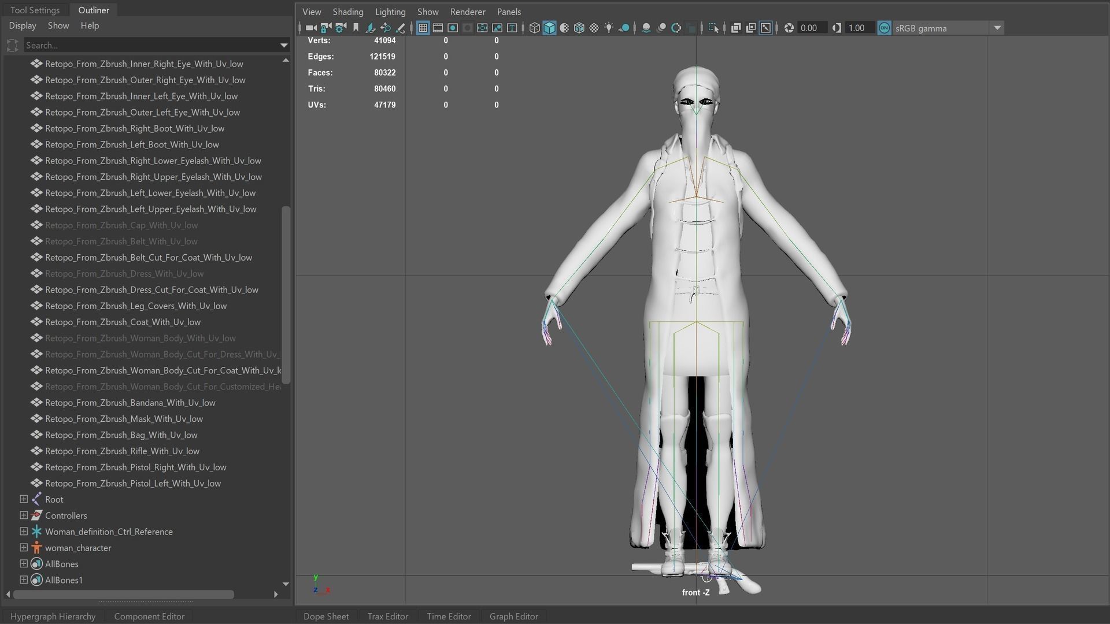
Task: Open the Graph Editor button
Action: click(513, 616)
